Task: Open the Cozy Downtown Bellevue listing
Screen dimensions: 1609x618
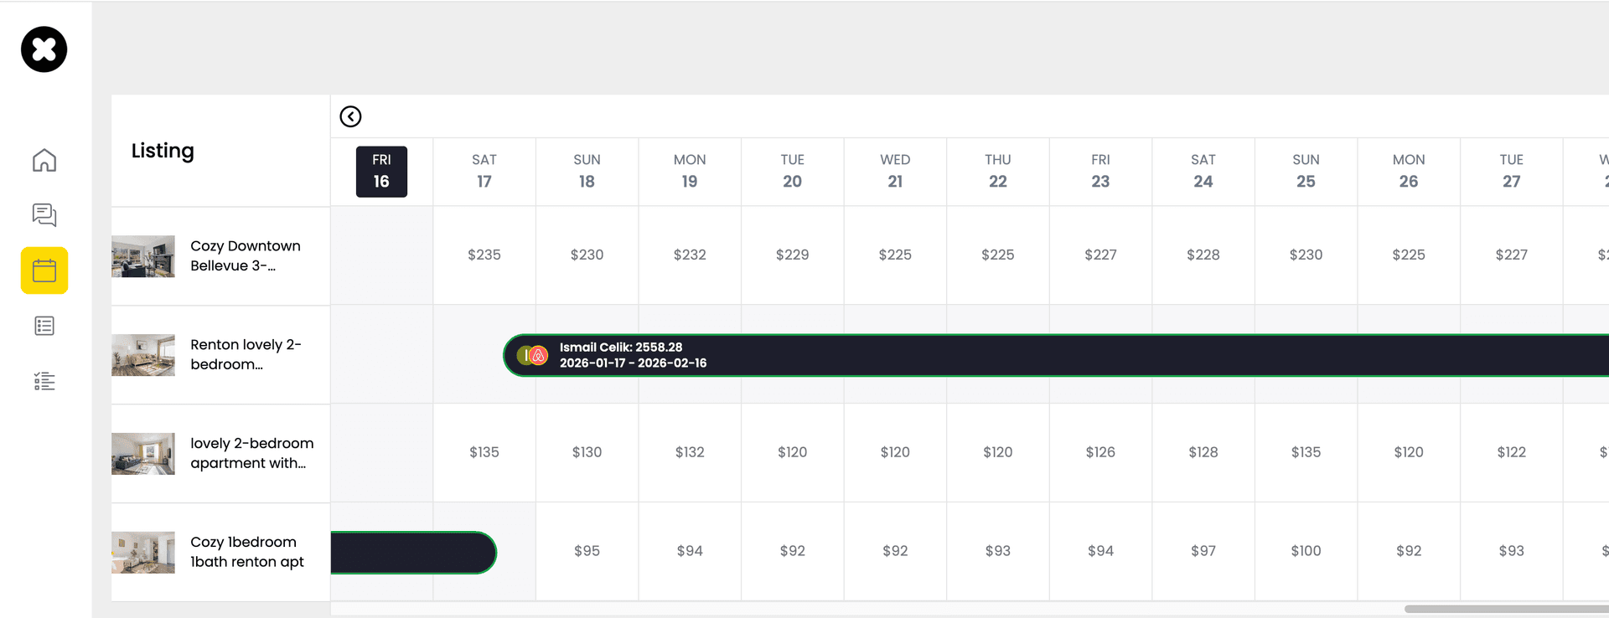Action: pos(245,255)
